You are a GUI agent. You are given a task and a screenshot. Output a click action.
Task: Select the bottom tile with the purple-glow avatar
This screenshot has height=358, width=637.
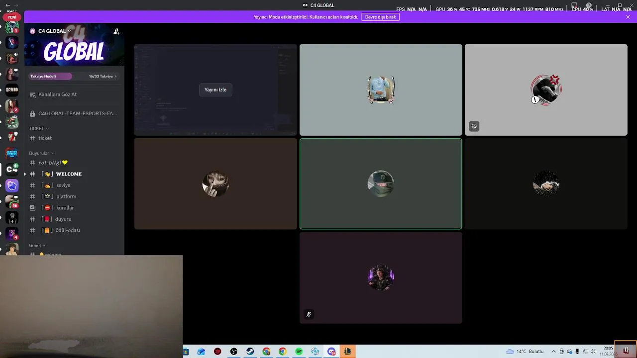point(381,277)
